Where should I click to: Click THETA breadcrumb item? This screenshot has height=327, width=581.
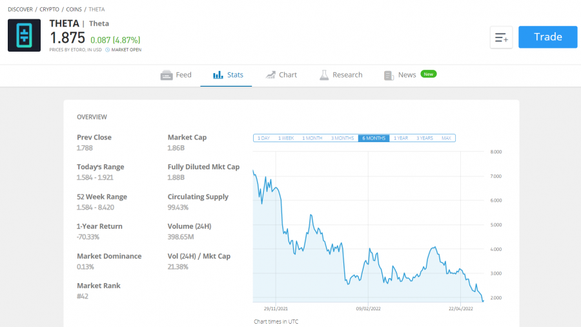96,9
